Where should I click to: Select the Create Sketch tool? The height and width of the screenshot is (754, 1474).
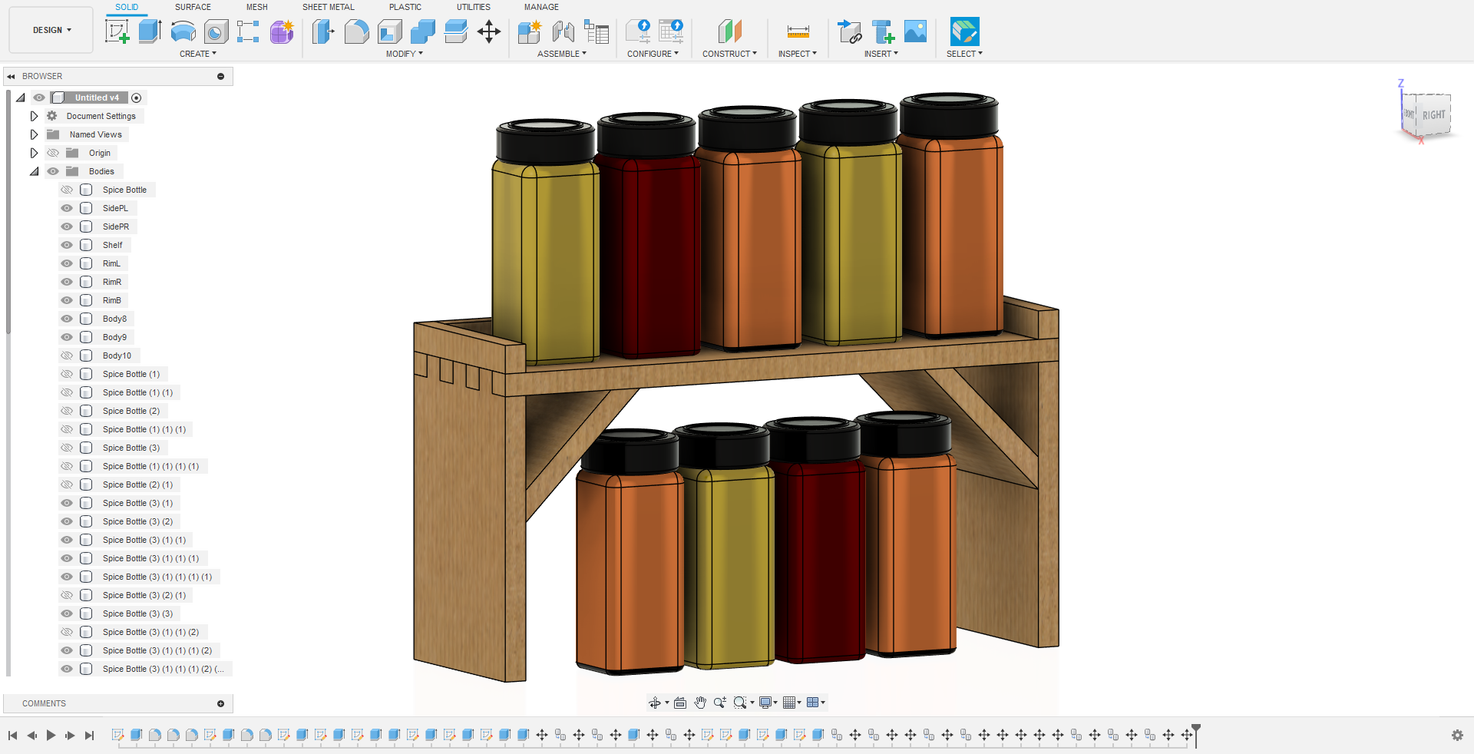point(117,31)
